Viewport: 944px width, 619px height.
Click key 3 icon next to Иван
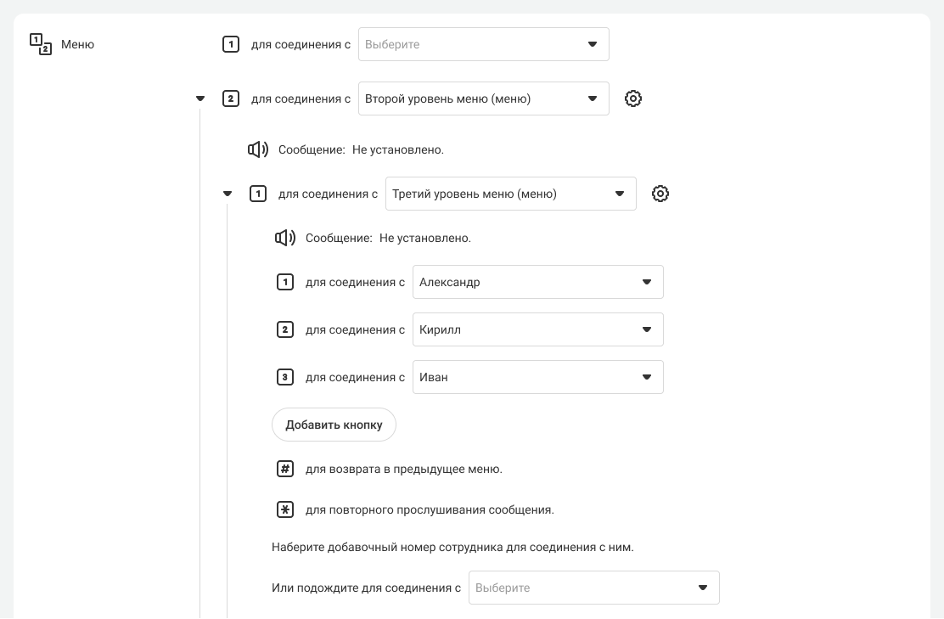click(x=285, y=377)
